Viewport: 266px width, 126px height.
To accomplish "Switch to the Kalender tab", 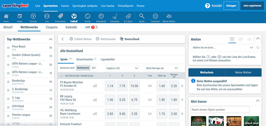I will pyautogui.click(x=71, y=27).
